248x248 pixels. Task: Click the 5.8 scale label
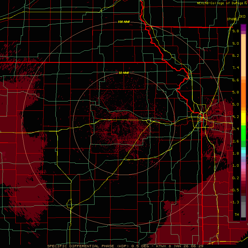tap(236, 92)
